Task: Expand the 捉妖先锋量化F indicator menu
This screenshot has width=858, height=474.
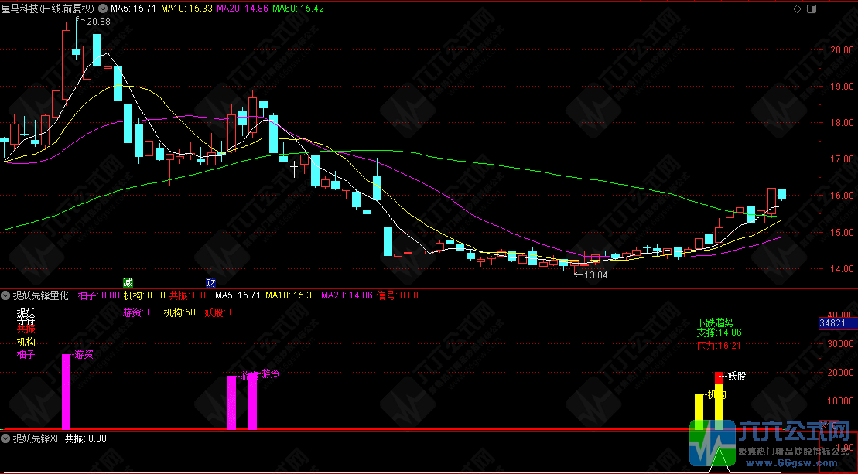Action: (5, 295)
